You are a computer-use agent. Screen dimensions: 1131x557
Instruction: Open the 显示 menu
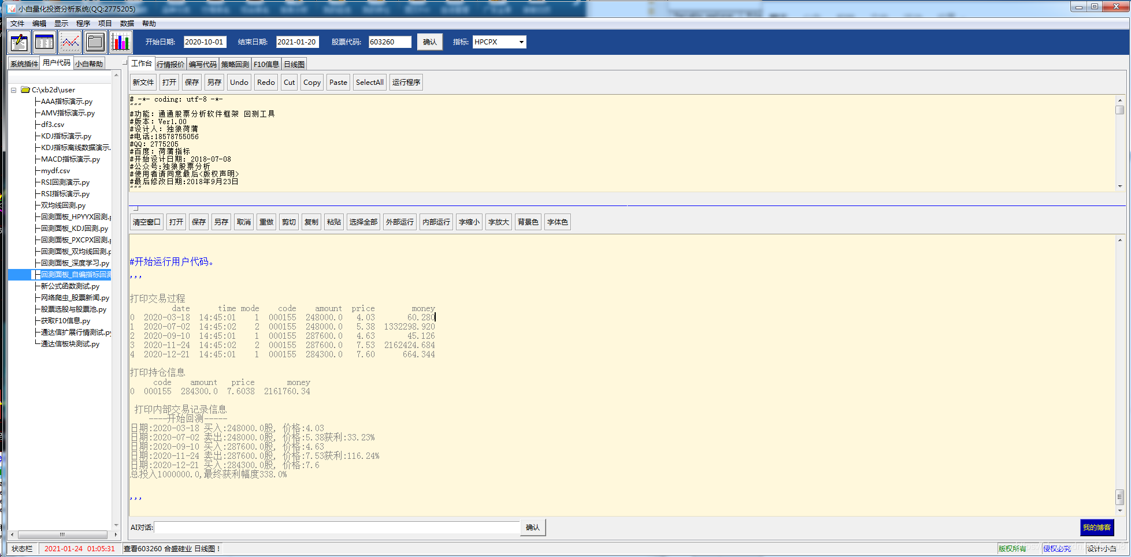tap(61, 24)
